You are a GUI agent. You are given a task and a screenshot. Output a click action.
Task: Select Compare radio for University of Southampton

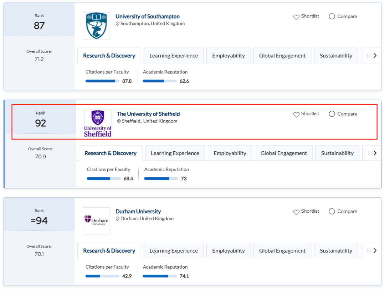click(x=332, y=16)
